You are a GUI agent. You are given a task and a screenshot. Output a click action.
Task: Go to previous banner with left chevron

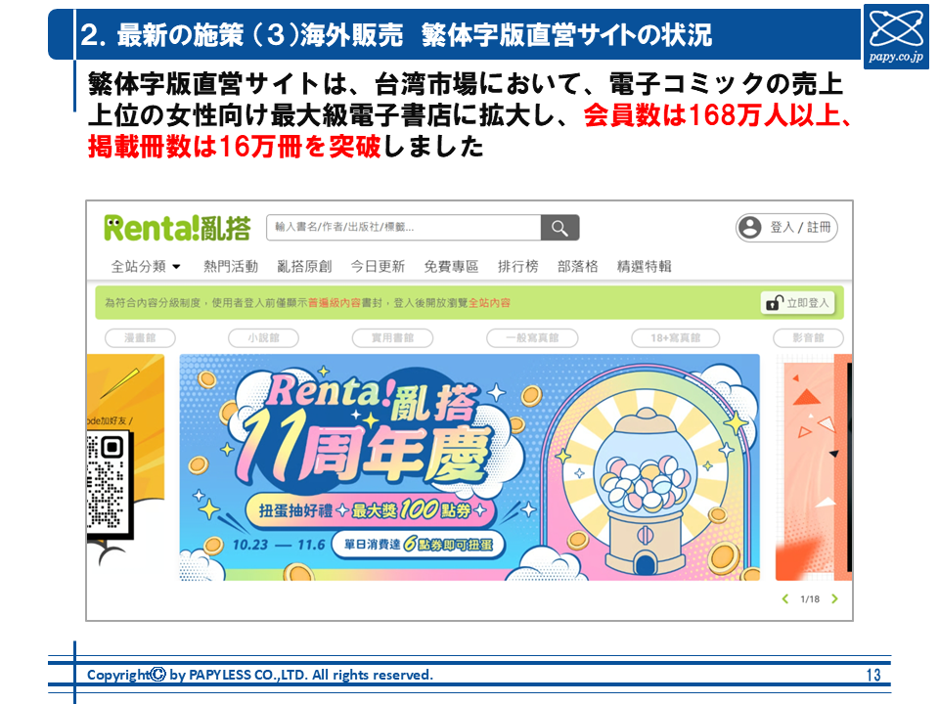coord(785,598)
